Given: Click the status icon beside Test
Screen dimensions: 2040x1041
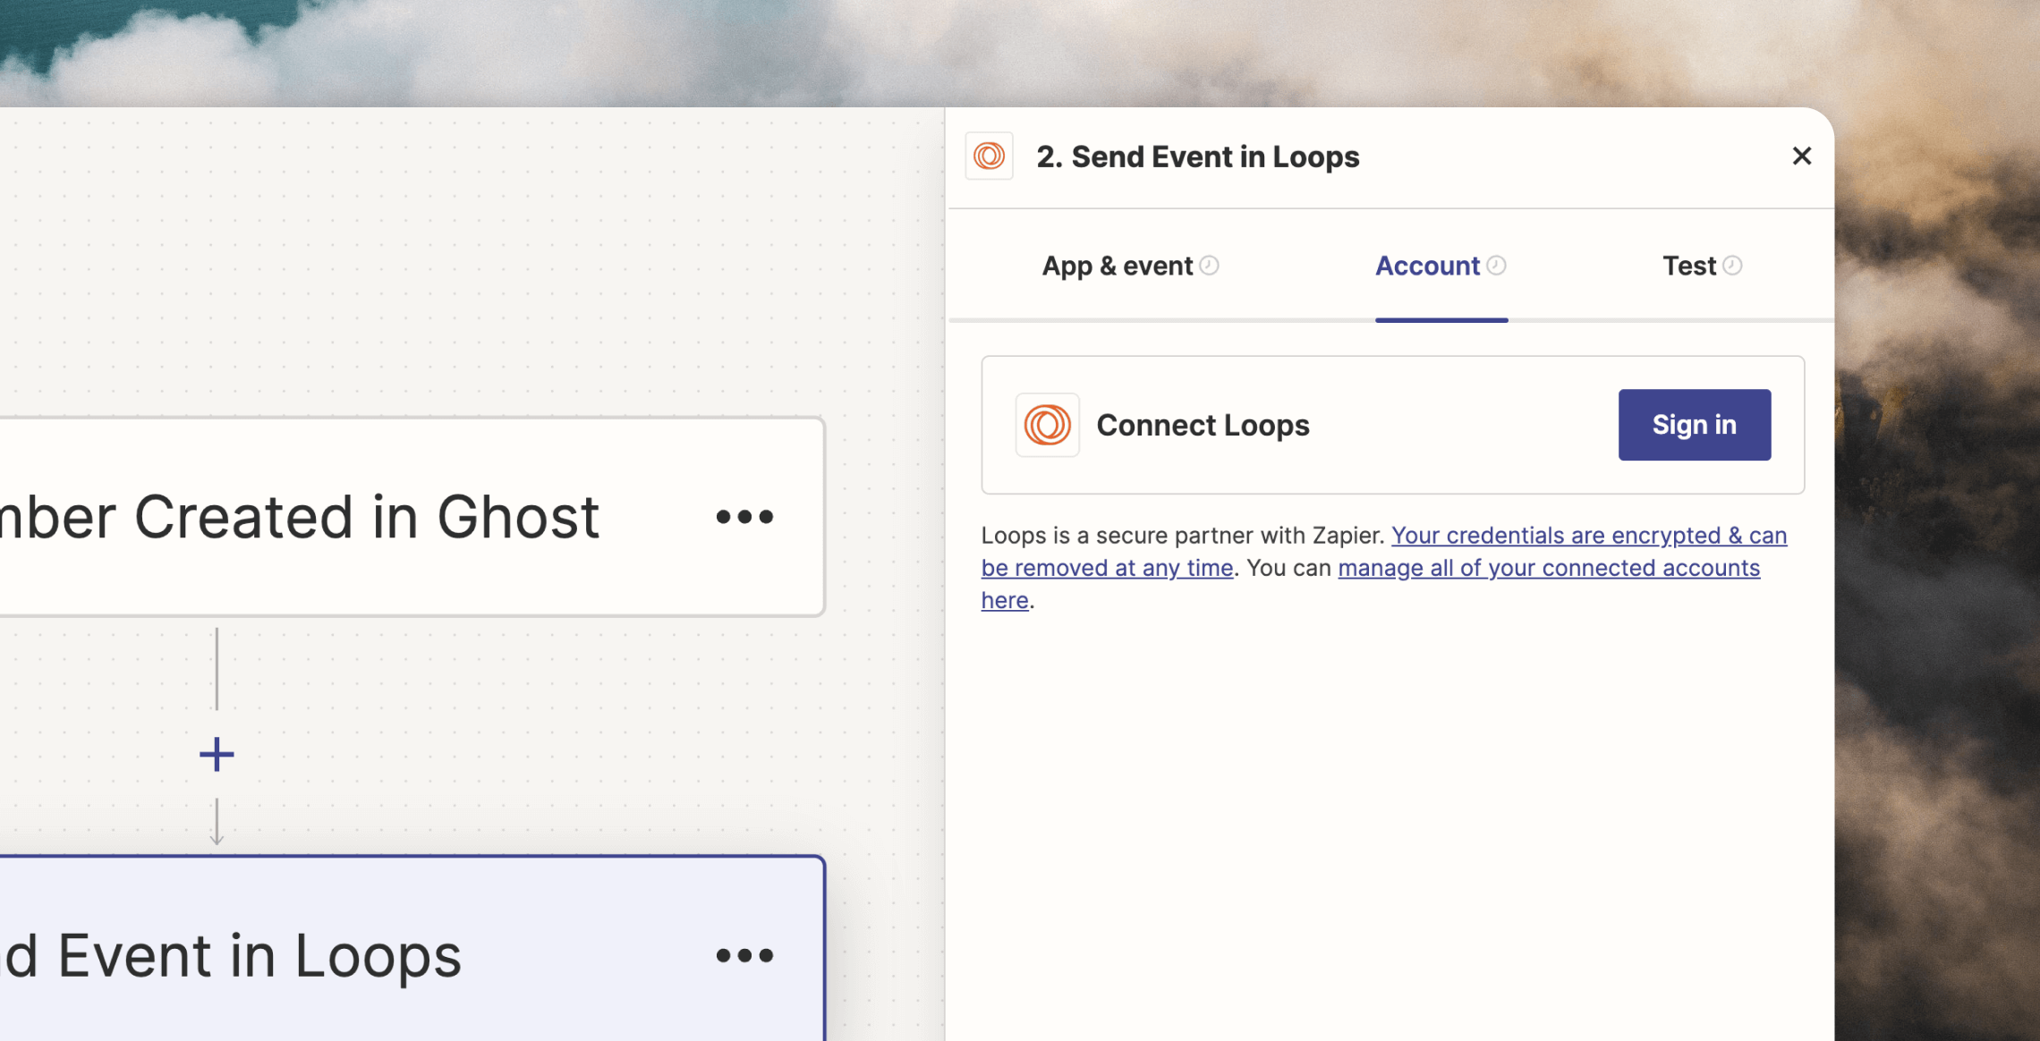Looking at the screenshot, I should (1732, 266).
